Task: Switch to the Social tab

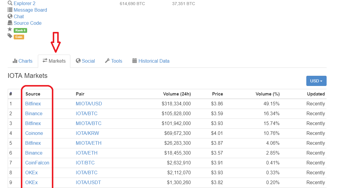Action: click(85, 61)
